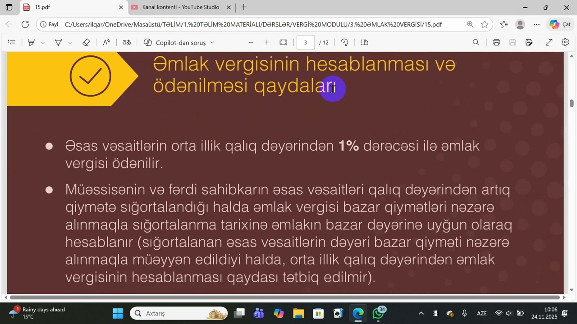
Task: Save the PDF with the disk icon
Action: tap(513, 42)
